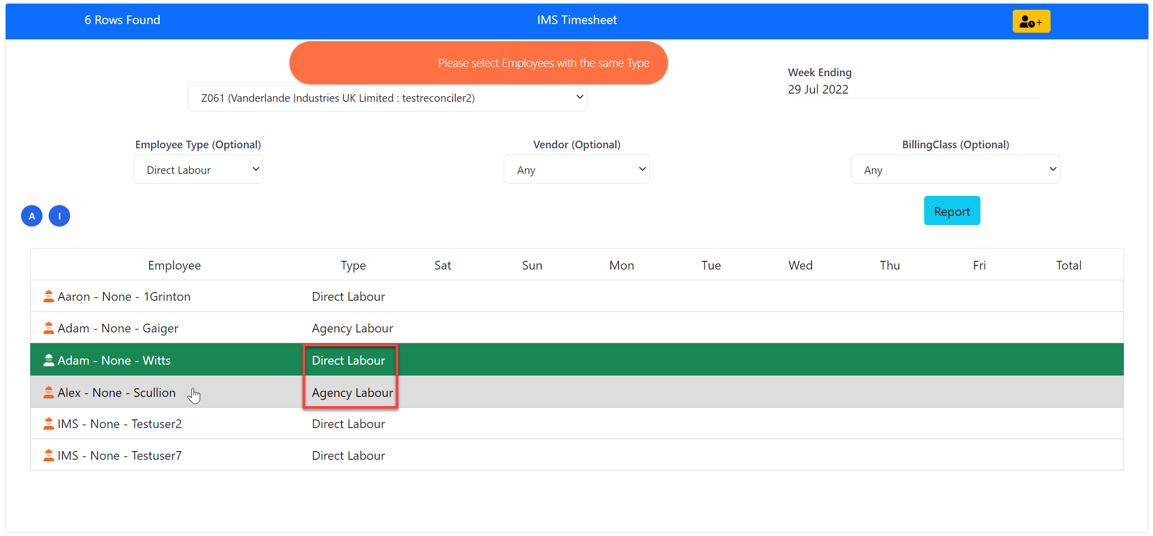Select employee IMS - None - Testuser2
Screen dimensions: 1153x536
[120, 424]
